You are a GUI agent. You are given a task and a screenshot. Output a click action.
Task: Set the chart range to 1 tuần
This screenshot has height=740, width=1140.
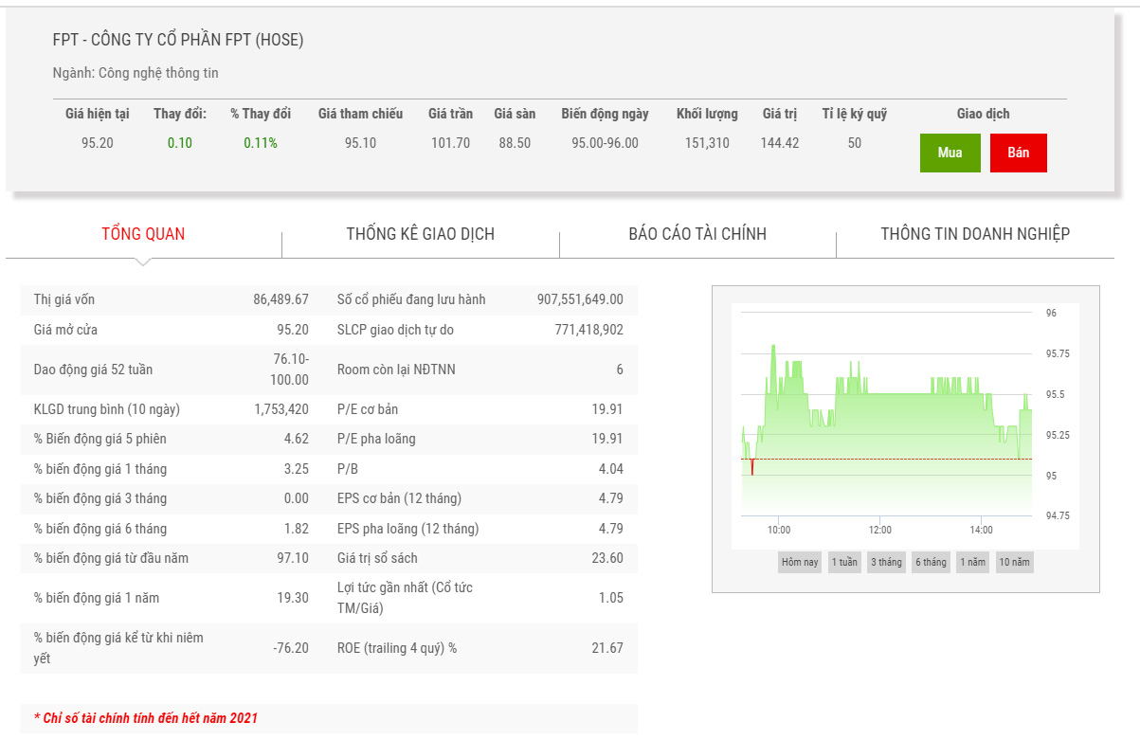click(844, 562)
